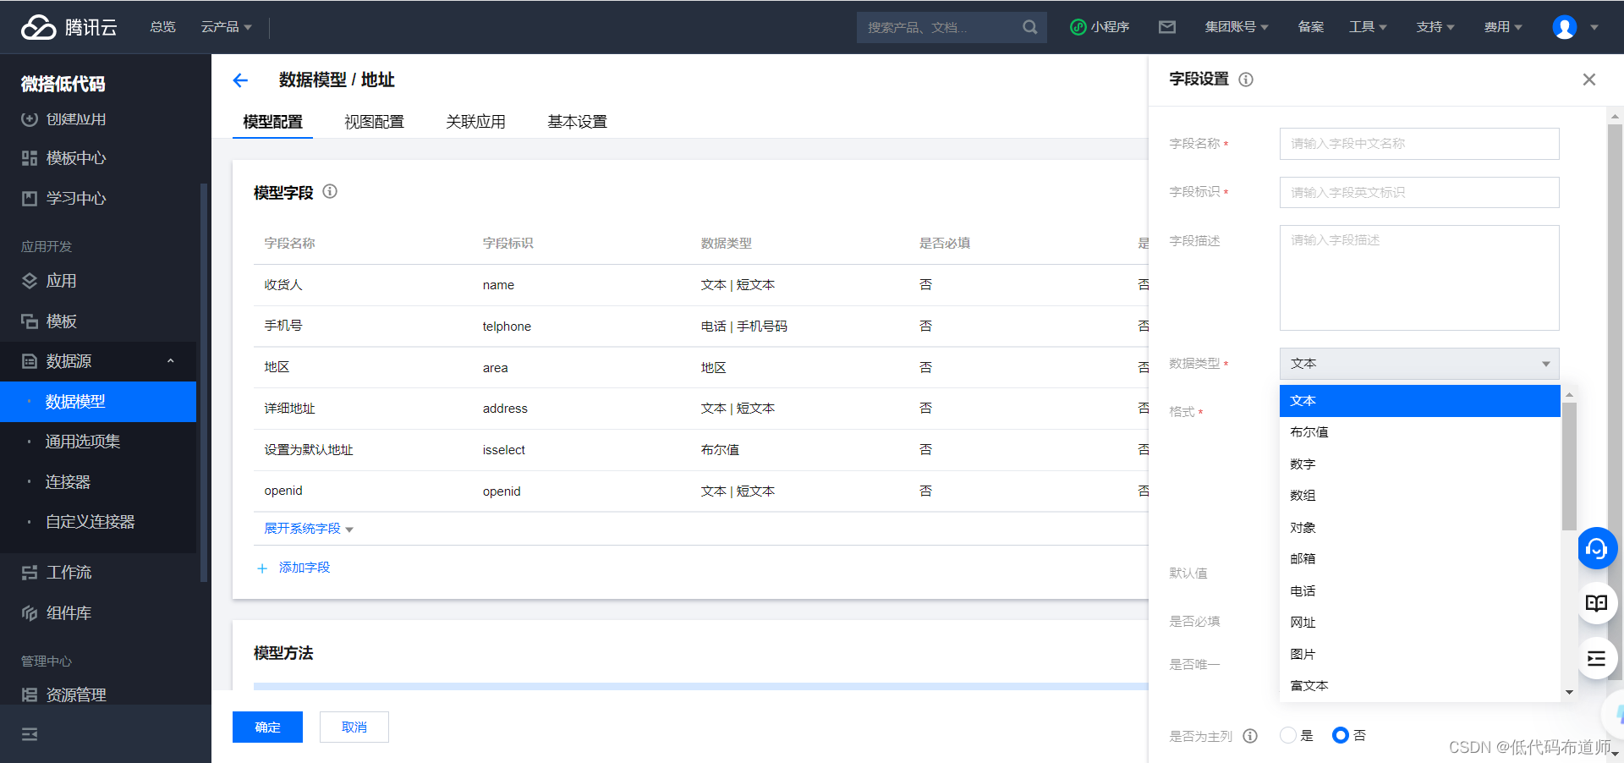Click the 创建应用 plus icon
Image resolution: width=1624 pixels, height=763 pixels.
(x=30, y=119)
